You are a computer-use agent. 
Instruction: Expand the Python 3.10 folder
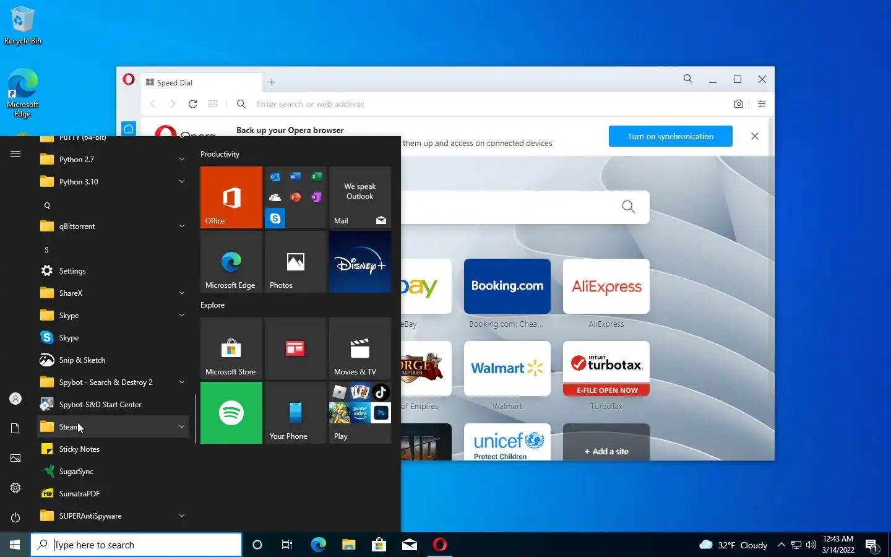tap(113, 182)
